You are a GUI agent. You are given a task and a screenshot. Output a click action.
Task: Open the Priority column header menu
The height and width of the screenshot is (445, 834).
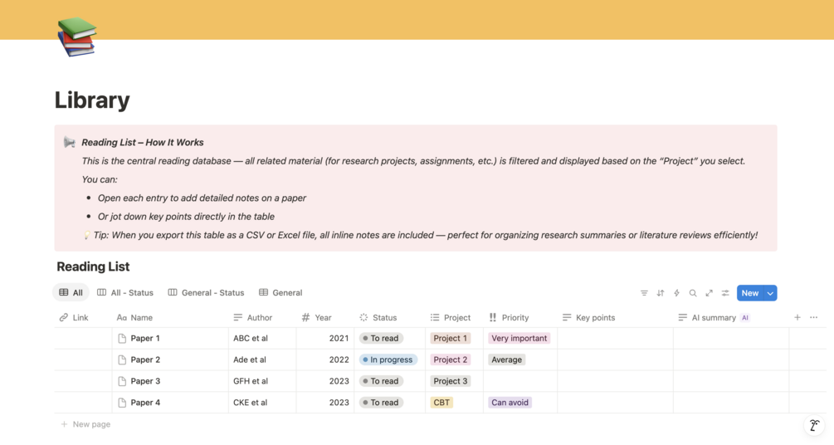pos(515,317)
